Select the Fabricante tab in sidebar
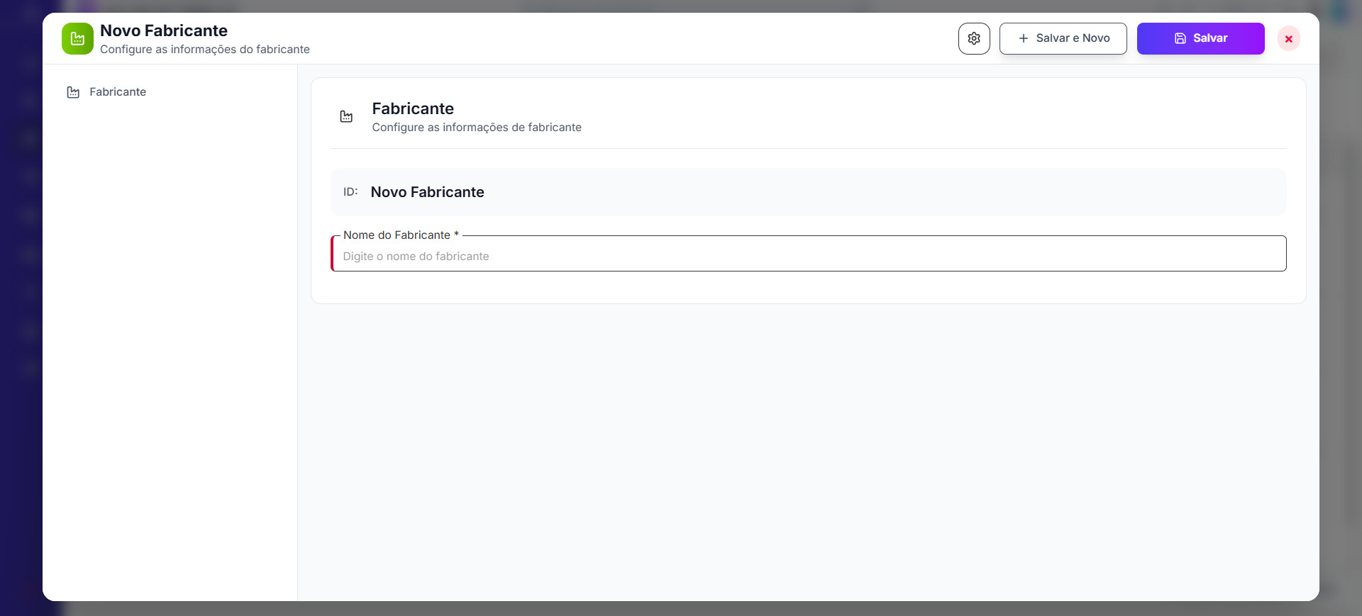Screen dimensions: 1362x616 (x=118, y=92)
